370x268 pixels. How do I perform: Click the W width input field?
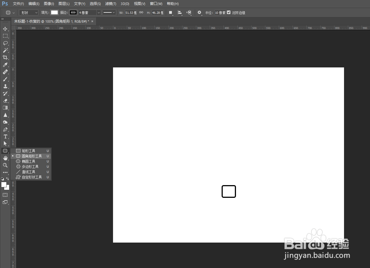(131, 13)
